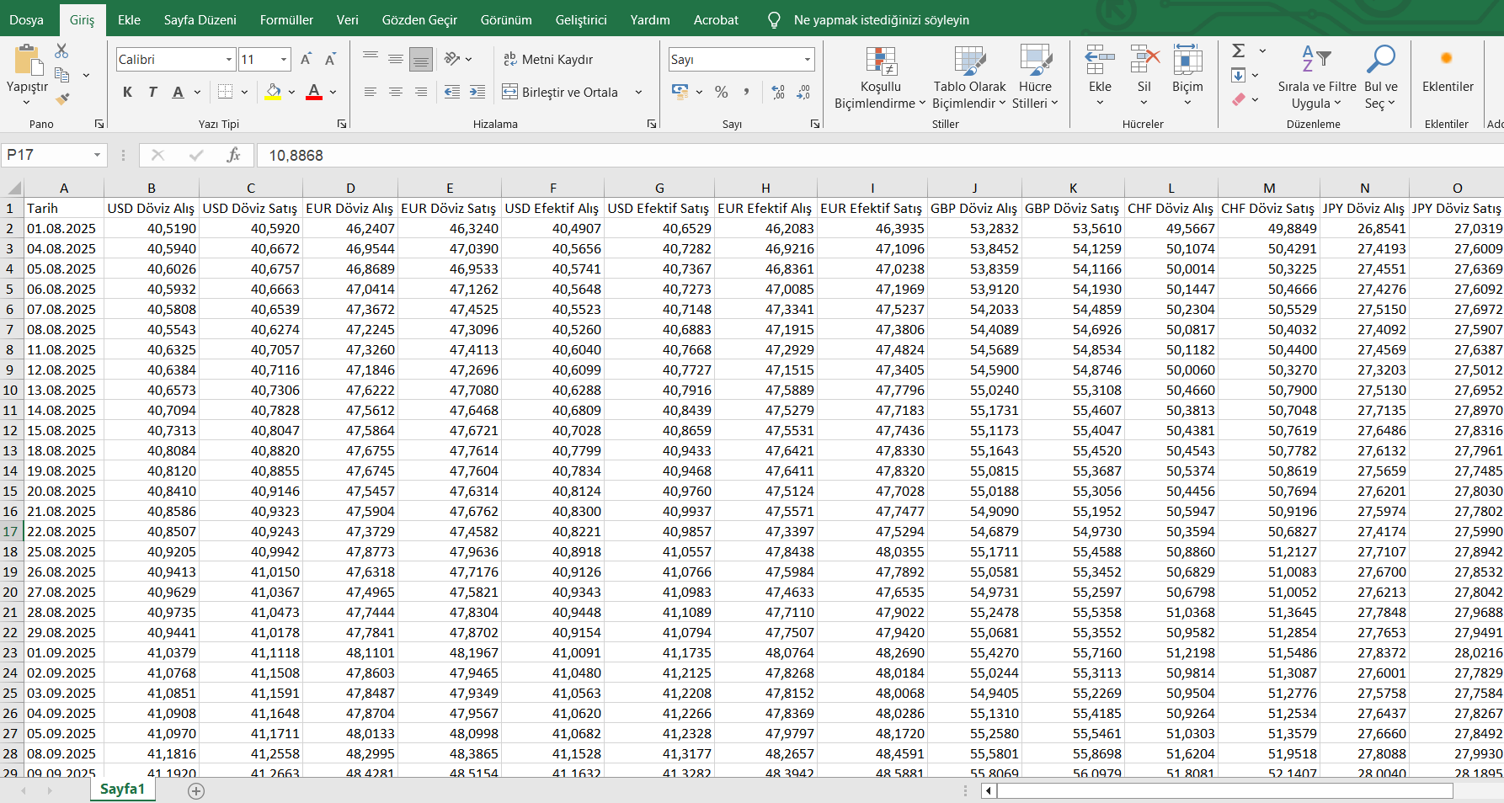Click the Cut scissors icon
Viewport: 1504px width, 803px height.
(61, 52)
